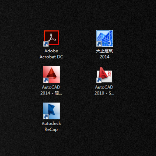
Task: Click shortcut arrow on Autodesk ReCap icon
Action: click(x=46, y=117)
